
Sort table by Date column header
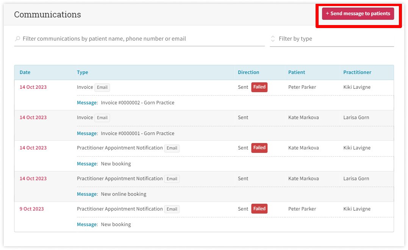click(25, 72)
